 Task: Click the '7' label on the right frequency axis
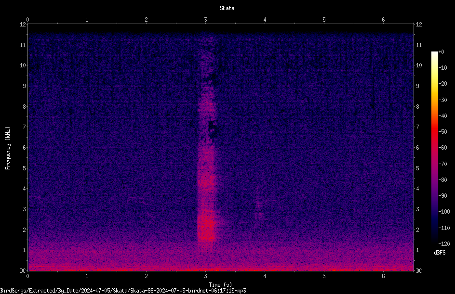pos(417,127)
